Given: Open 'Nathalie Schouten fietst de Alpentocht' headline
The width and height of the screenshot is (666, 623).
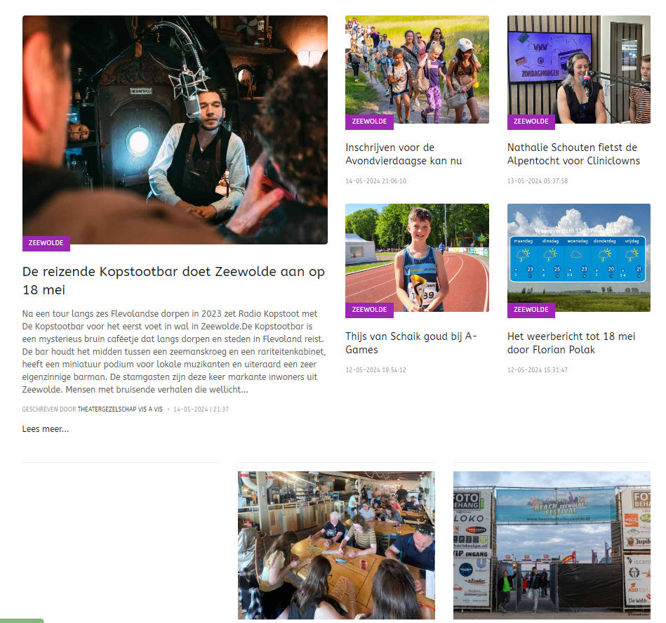Looking at the screenshot, I should (573, 155).
